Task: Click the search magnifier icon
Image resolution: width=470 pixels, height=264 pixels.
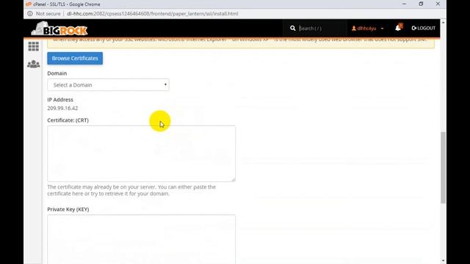Action: [292, 28]
